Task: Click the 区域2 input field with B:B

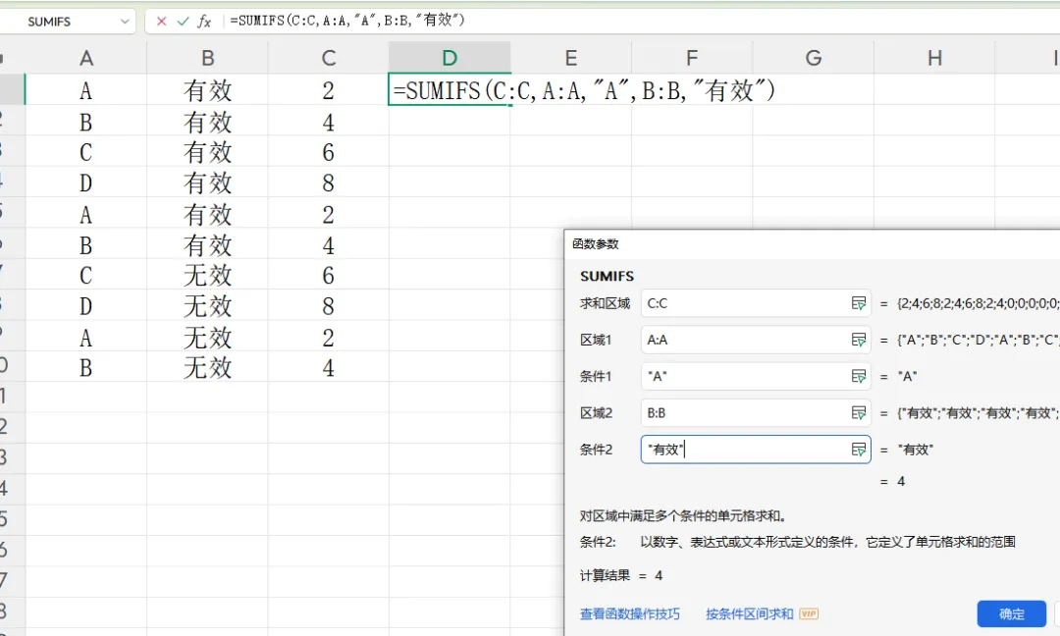Action: click(755, 413)
